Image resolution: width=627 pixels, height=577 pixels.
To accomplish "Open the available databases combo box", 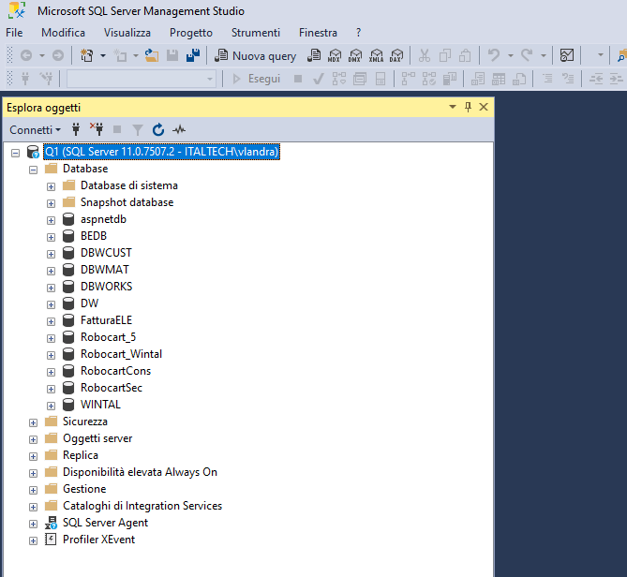I will coord(142,79).
